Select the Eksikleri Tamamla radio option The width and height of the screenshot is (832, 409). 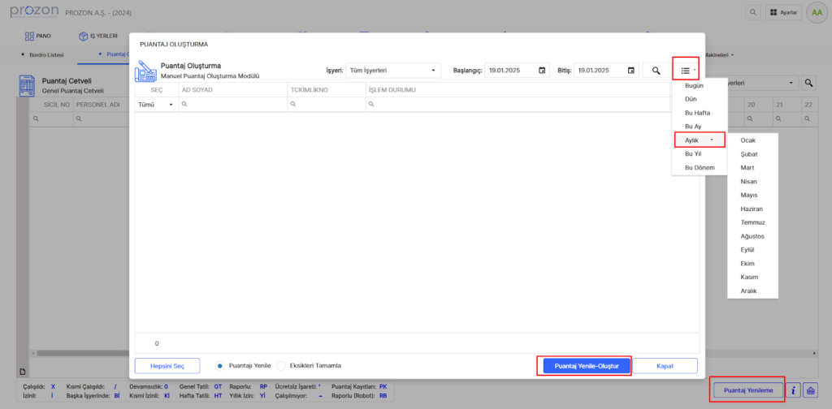pyautogui.click(x=282, y=366)
